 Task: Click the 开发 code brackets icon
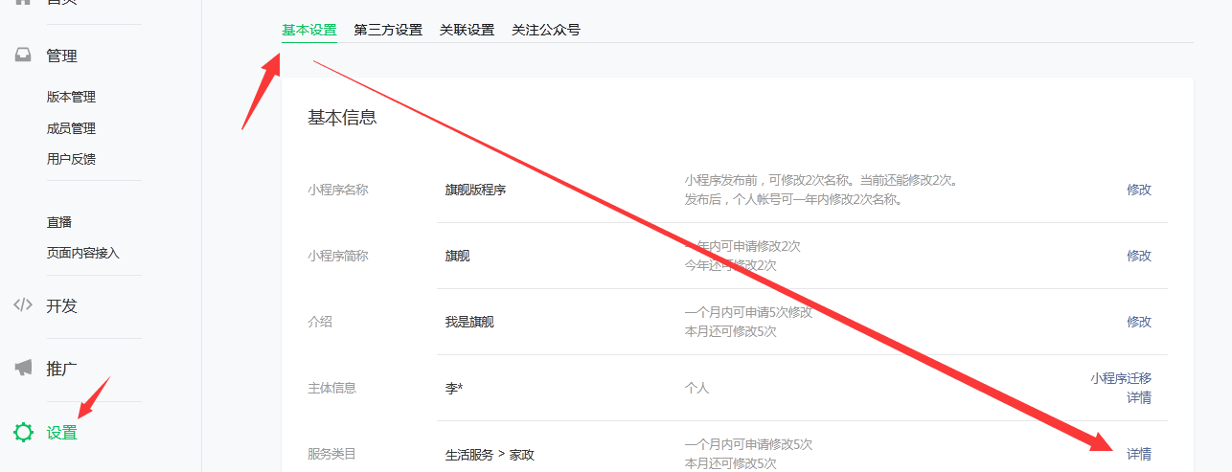coord(23,305)
